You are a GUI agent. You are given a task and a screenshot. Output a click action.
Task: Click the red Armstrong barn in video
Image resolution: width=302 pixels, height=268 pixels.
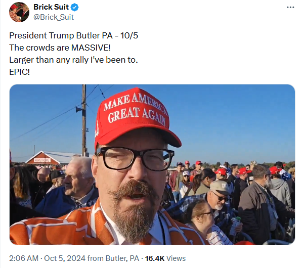[x=45, y=158]
